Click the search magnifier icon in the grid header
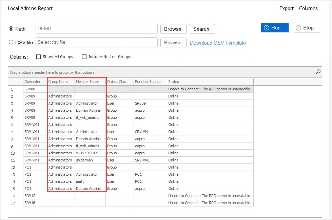The height and width of the screenshot is (220, 332). pos(318,72)
